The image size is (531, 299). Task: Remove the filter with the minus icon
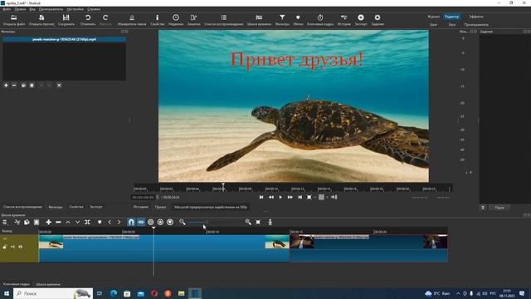[x=14, y=86]
